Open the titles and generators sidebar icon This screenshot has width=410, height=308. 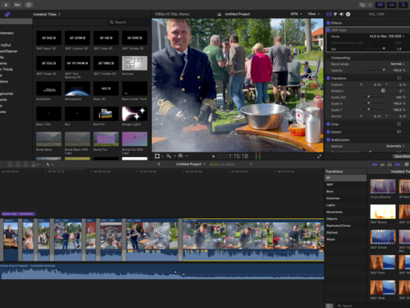[7, 14]
